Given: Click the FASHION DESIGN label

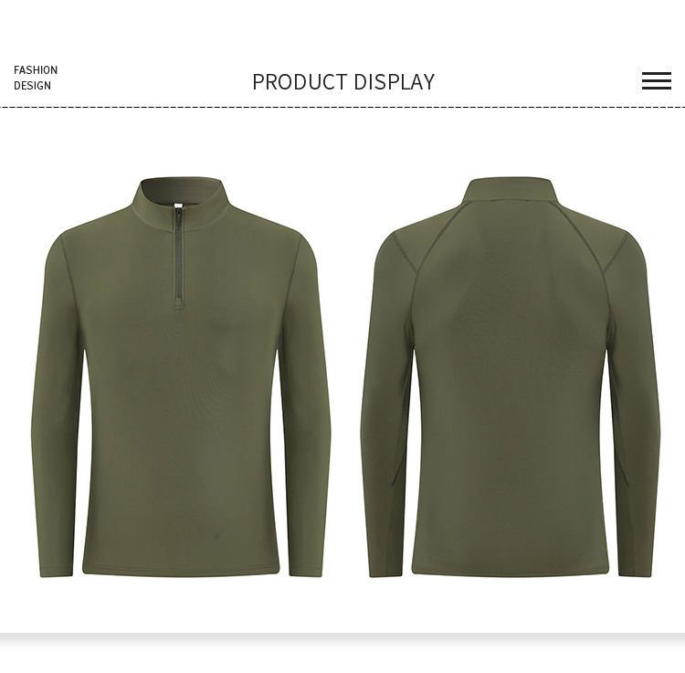Looking at the screenshot, I should coord(36,78).
